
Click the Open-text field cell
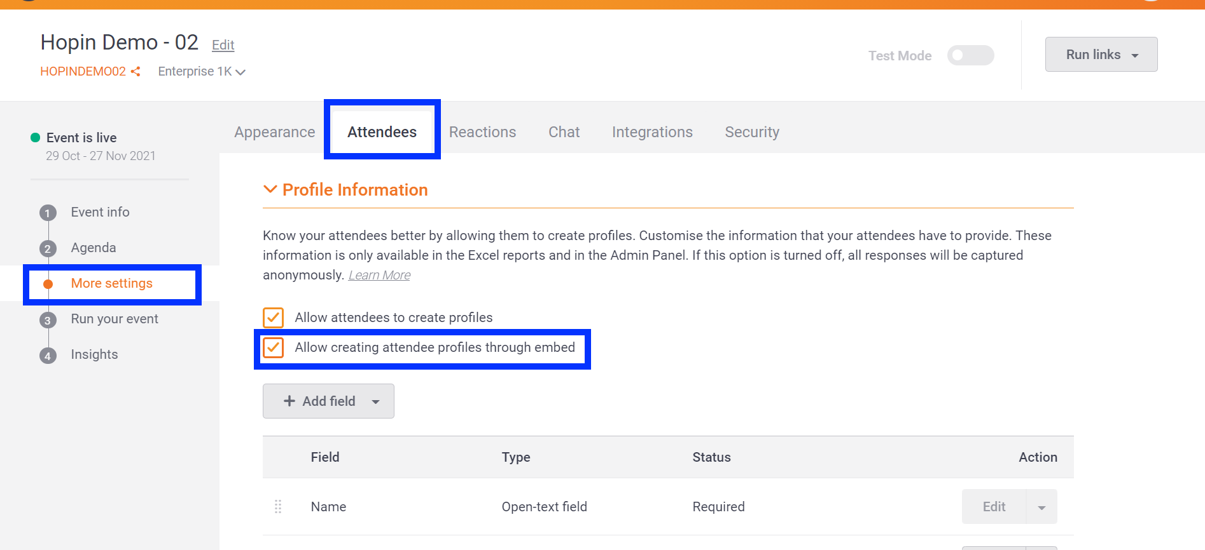click(x=545, y=507)
